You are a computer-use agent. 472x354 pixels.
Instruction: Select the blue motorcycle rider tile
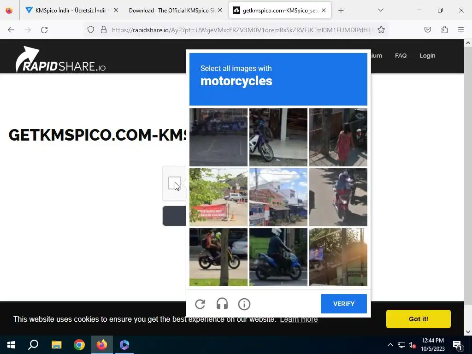click(x=278, y=257)
